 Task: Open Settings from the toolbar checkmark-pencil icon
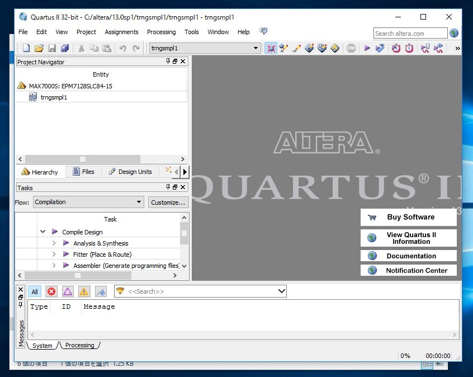coord(283,48)
